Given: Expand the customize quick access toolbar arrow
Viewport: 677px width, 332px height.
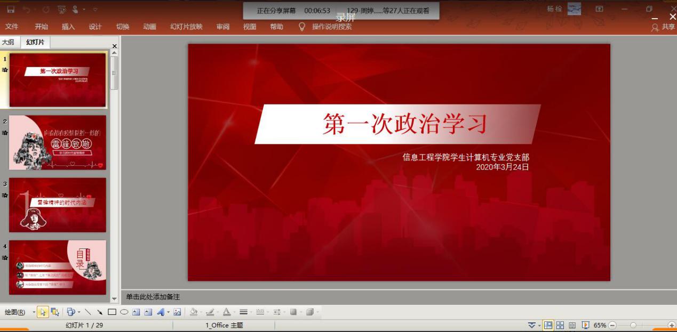Looking at the screenshot, I should coord(95,10).
